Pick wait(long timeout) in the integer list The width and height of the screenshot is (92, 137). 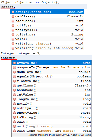[51, 126]
